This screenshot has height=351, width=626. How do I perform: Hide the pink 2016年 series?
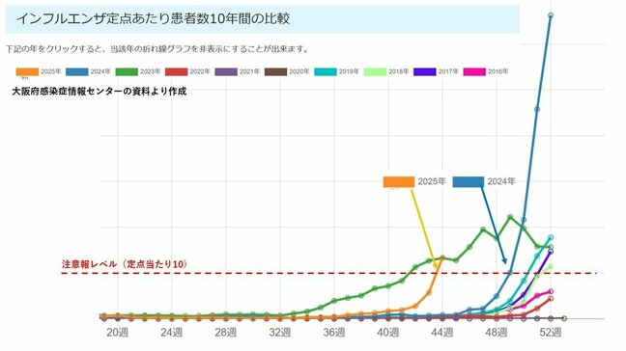pos(486,71)
